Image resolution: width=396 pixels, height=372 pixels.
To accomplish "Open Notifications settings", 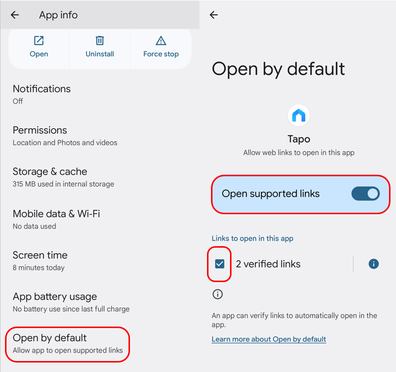I will tap(100, 94).
